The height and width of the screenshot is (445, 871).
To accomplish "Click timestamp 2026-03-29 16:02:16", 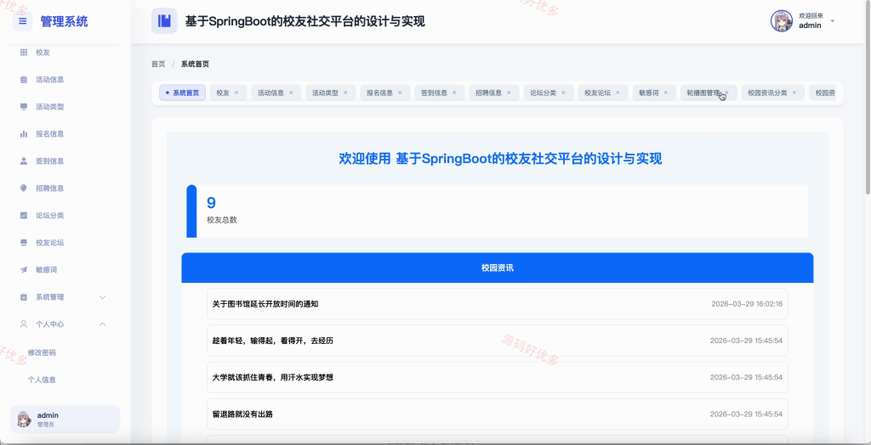I will [747, 304].
